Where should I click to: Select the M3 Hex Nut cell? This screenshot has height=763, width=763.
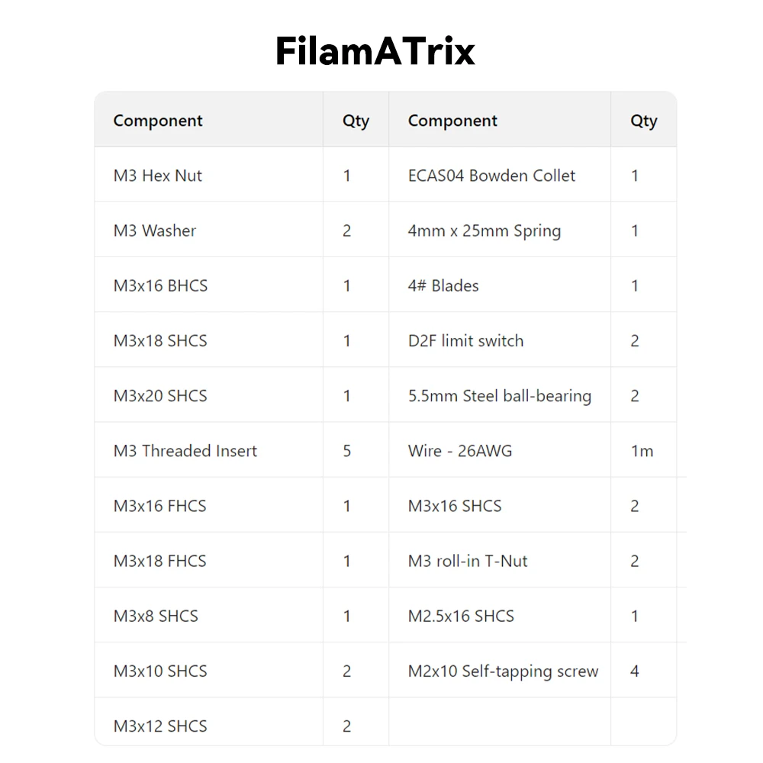(158, 175)
